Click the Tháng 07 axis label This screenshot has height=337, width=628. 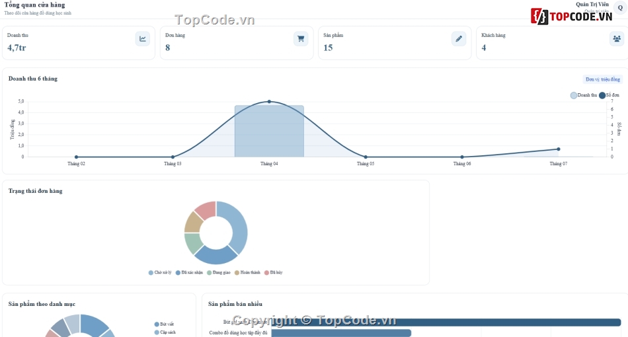click(559, 164)
